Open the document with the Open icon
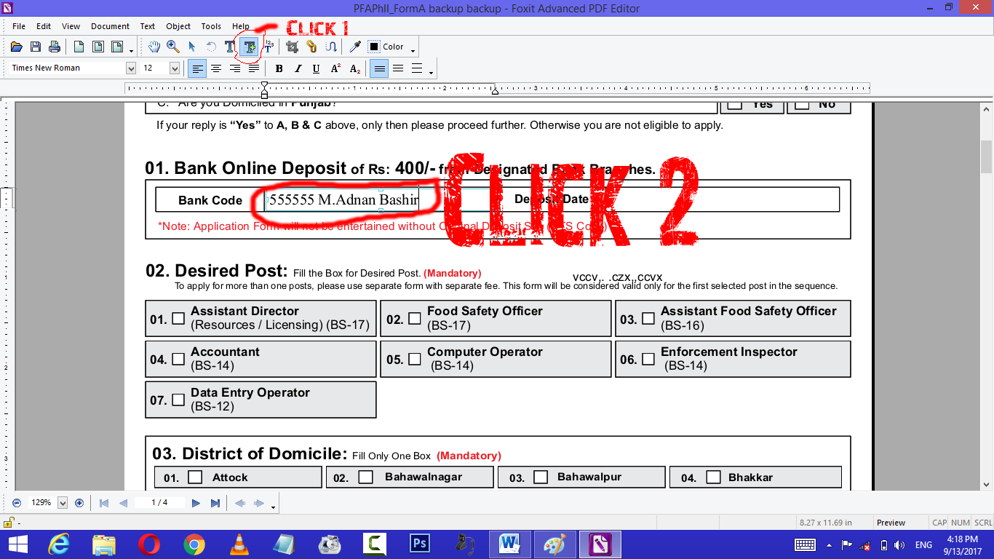Image resolution: width=994 pixels, height=559 pixels. tap(16, 47)
